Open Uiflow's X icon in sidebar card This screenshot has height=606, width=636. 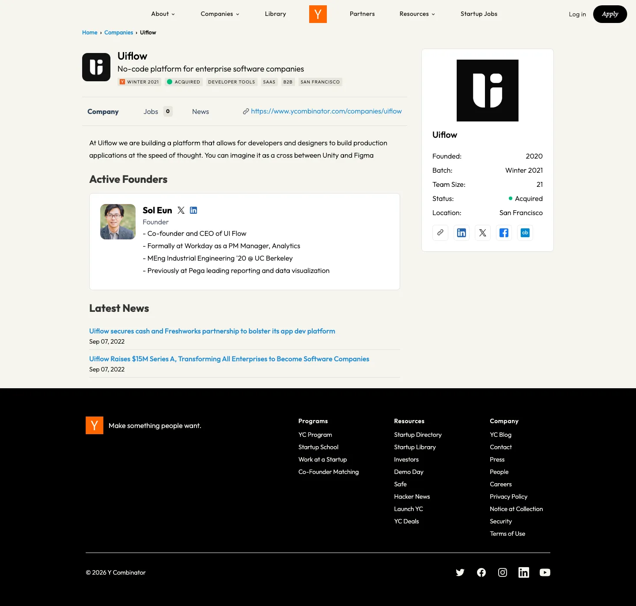pyautogui.click(x=483, y=233)
